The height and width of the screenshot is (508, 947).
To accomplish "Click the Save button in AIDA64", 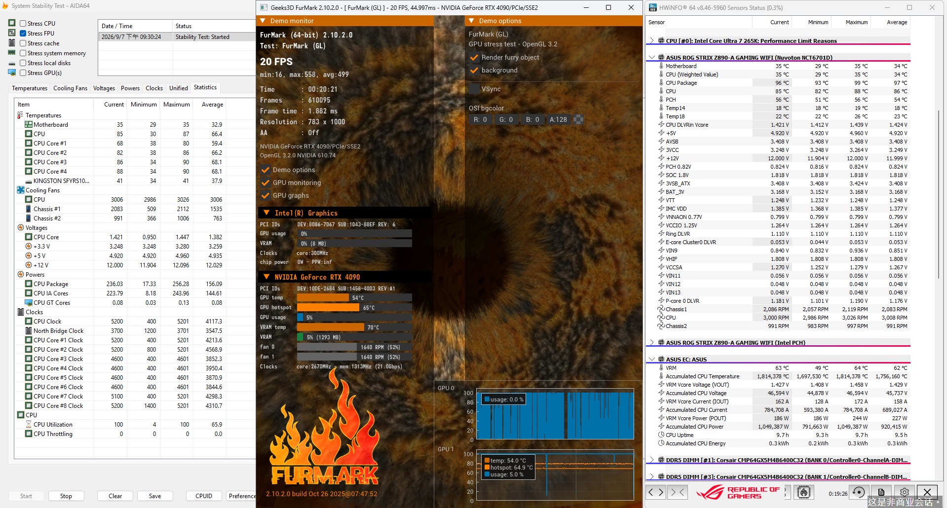I will 155,496.
